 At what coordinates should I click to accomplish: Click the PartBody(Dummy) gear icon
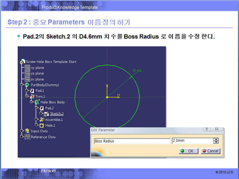click(x=28, y=85)
